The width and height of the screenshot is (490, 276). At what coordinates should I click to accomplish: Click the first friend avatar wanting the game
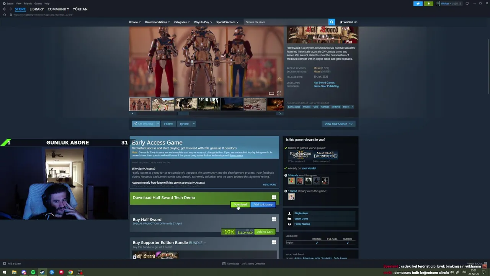point(291,181)
